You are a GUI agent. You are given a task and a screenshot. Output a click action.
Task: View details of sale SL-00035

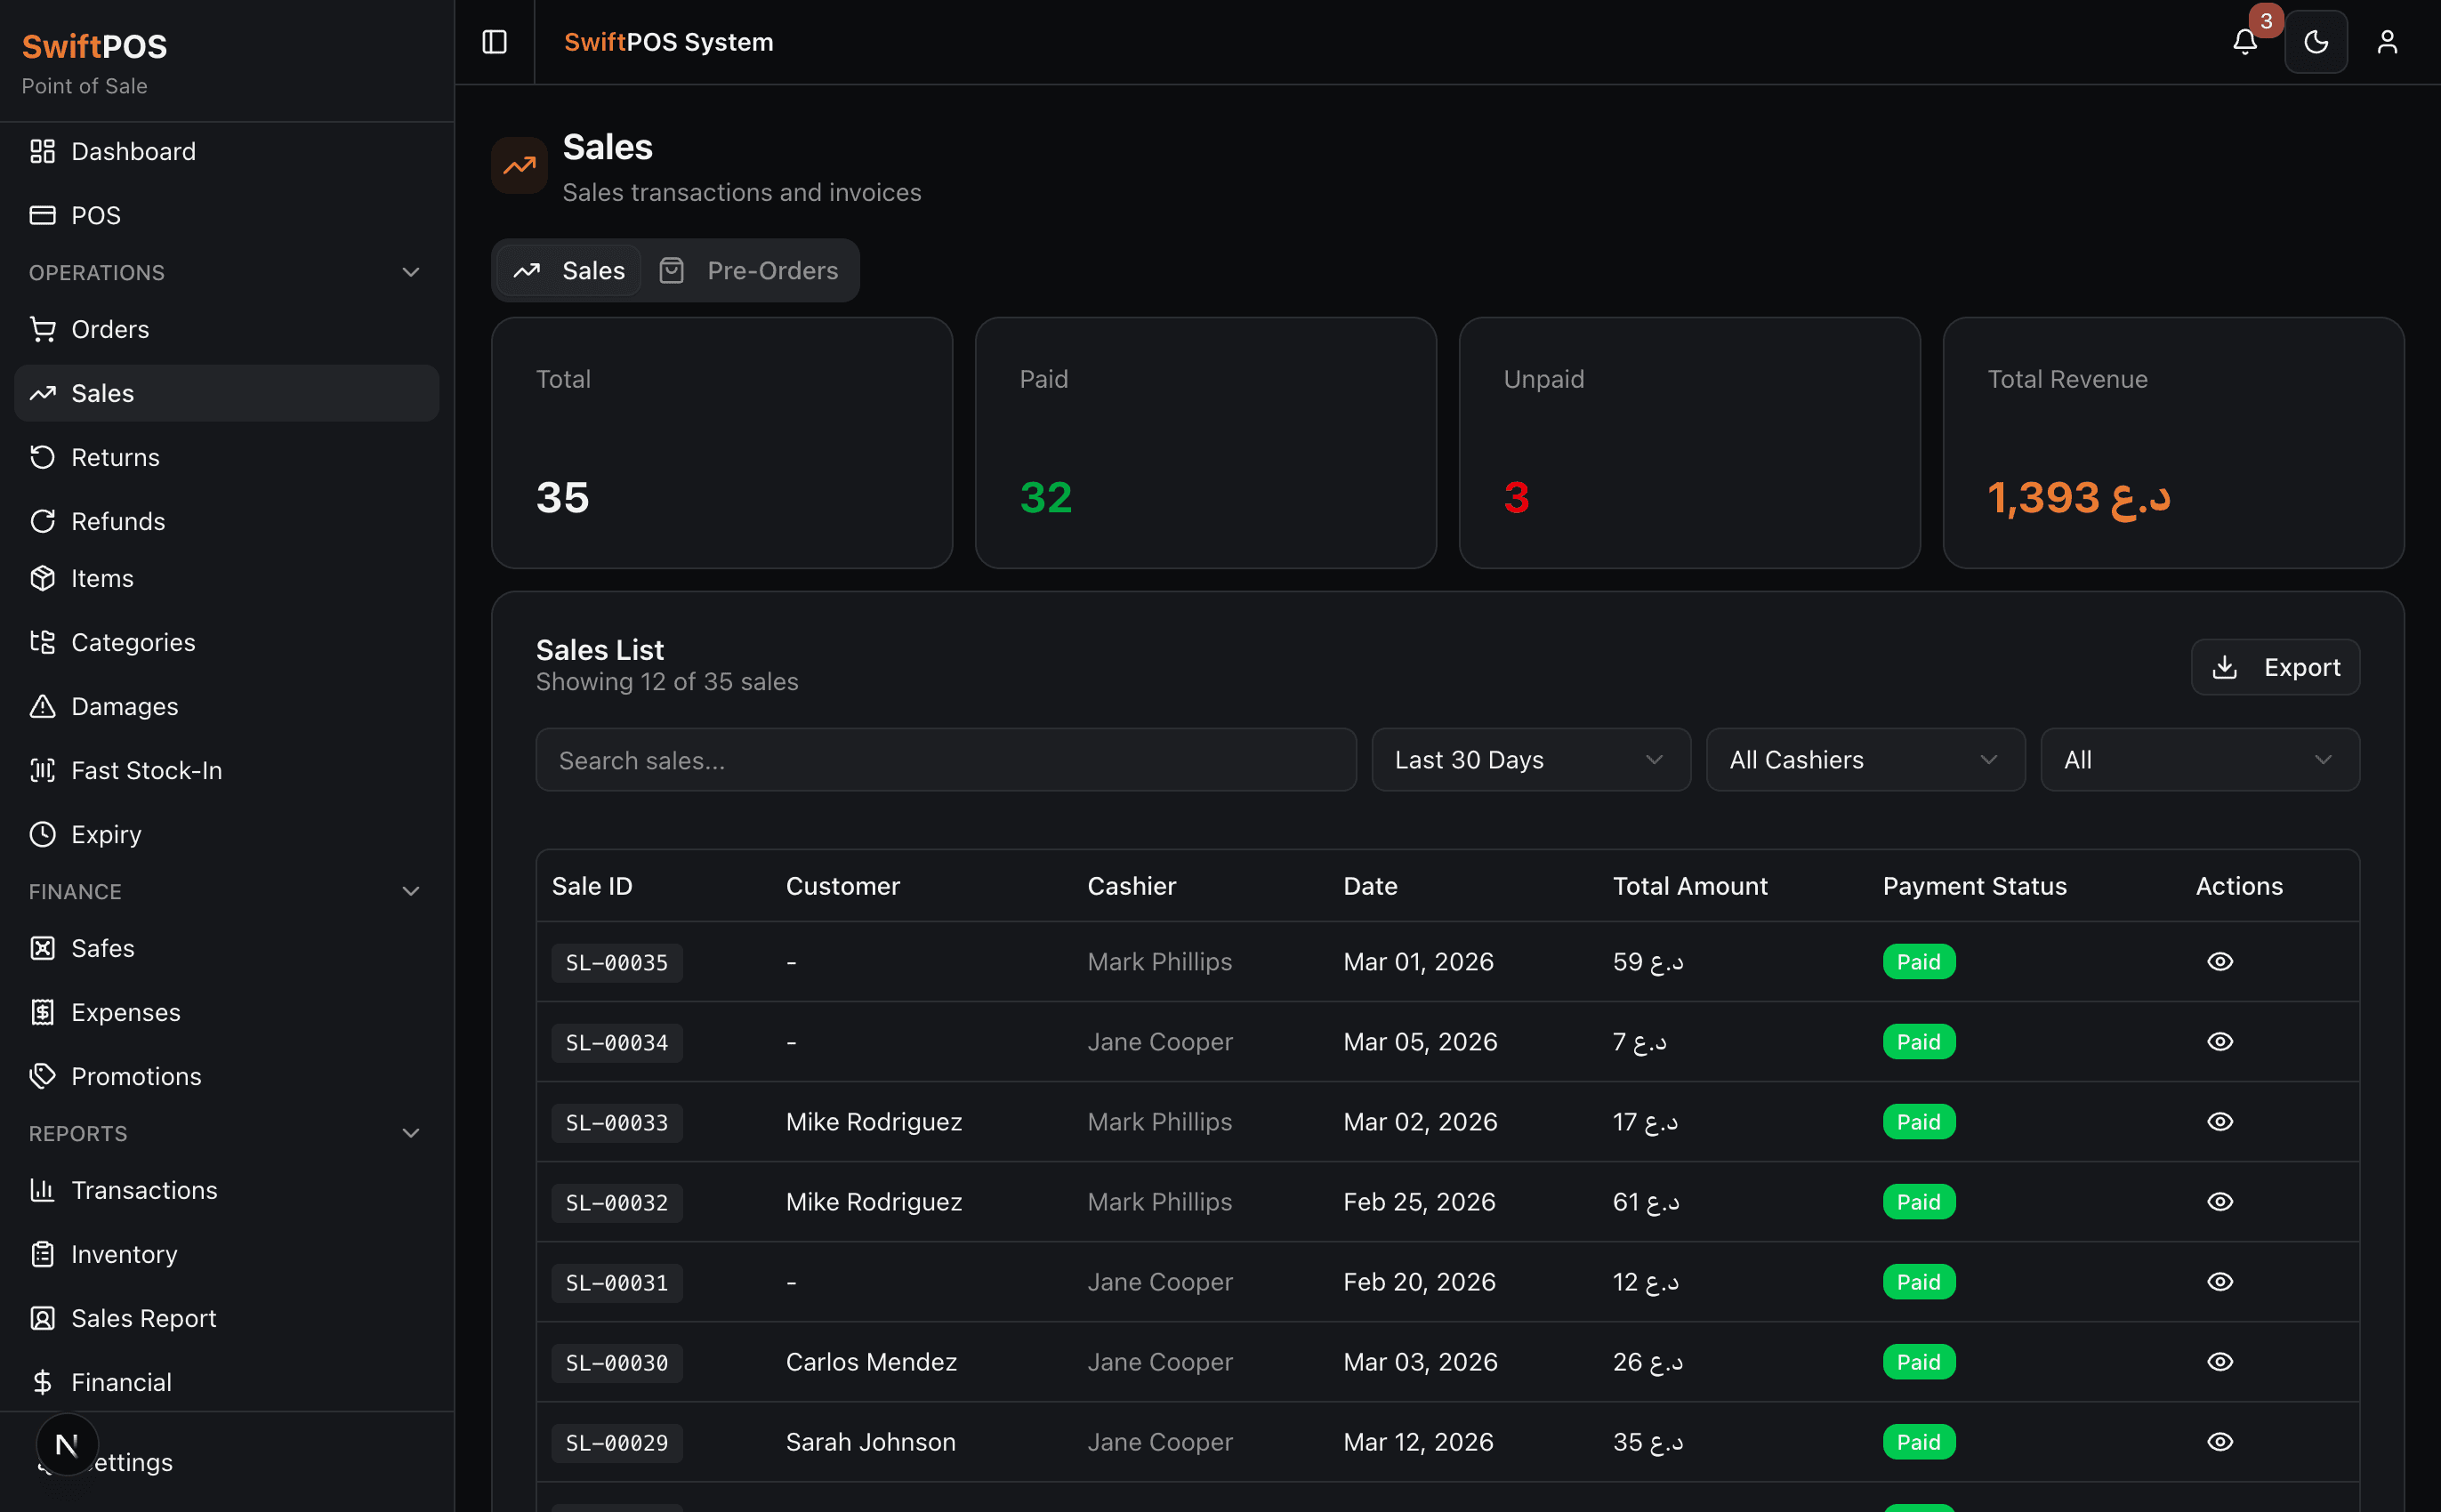point(2219,961)
